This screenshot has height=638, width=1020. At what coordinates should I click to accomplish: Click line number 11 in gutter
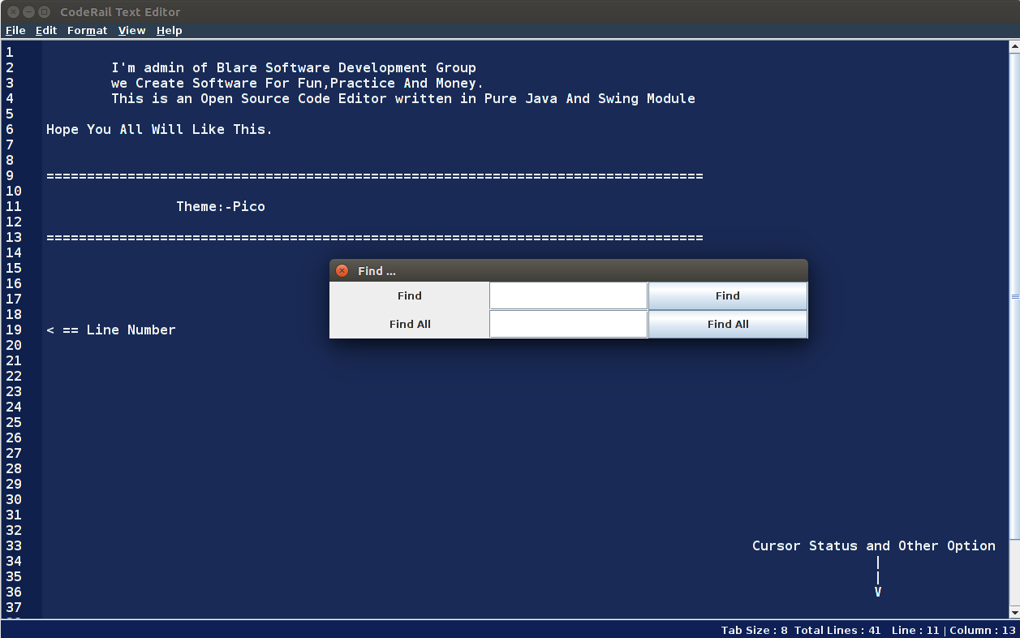click(13, 207)
